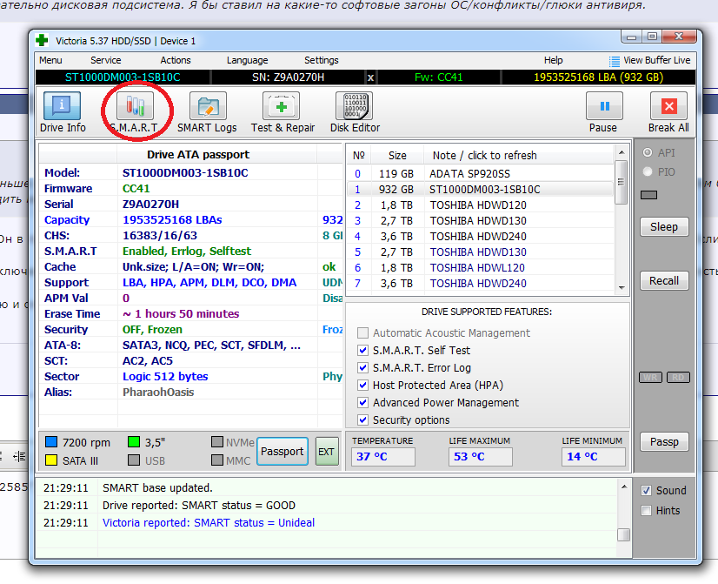Enable the Hints checkbox
Image resolution: width=718 pixels, height=584 pixels.
pyautogui.click(x=646, y=511)
